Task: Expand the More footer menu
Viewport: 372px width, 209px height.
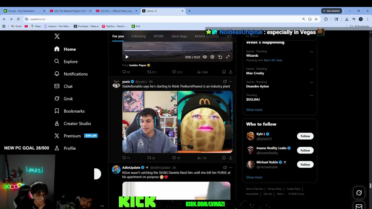Action: click(x=281, y=194)
